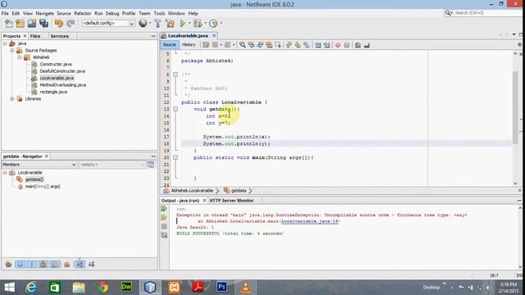
Task: Click Find Previous Occurrence editor icon
Action: (251, 45)
